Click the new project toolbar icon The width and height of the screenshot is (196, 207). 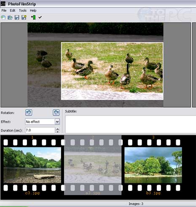coord(3,17)
